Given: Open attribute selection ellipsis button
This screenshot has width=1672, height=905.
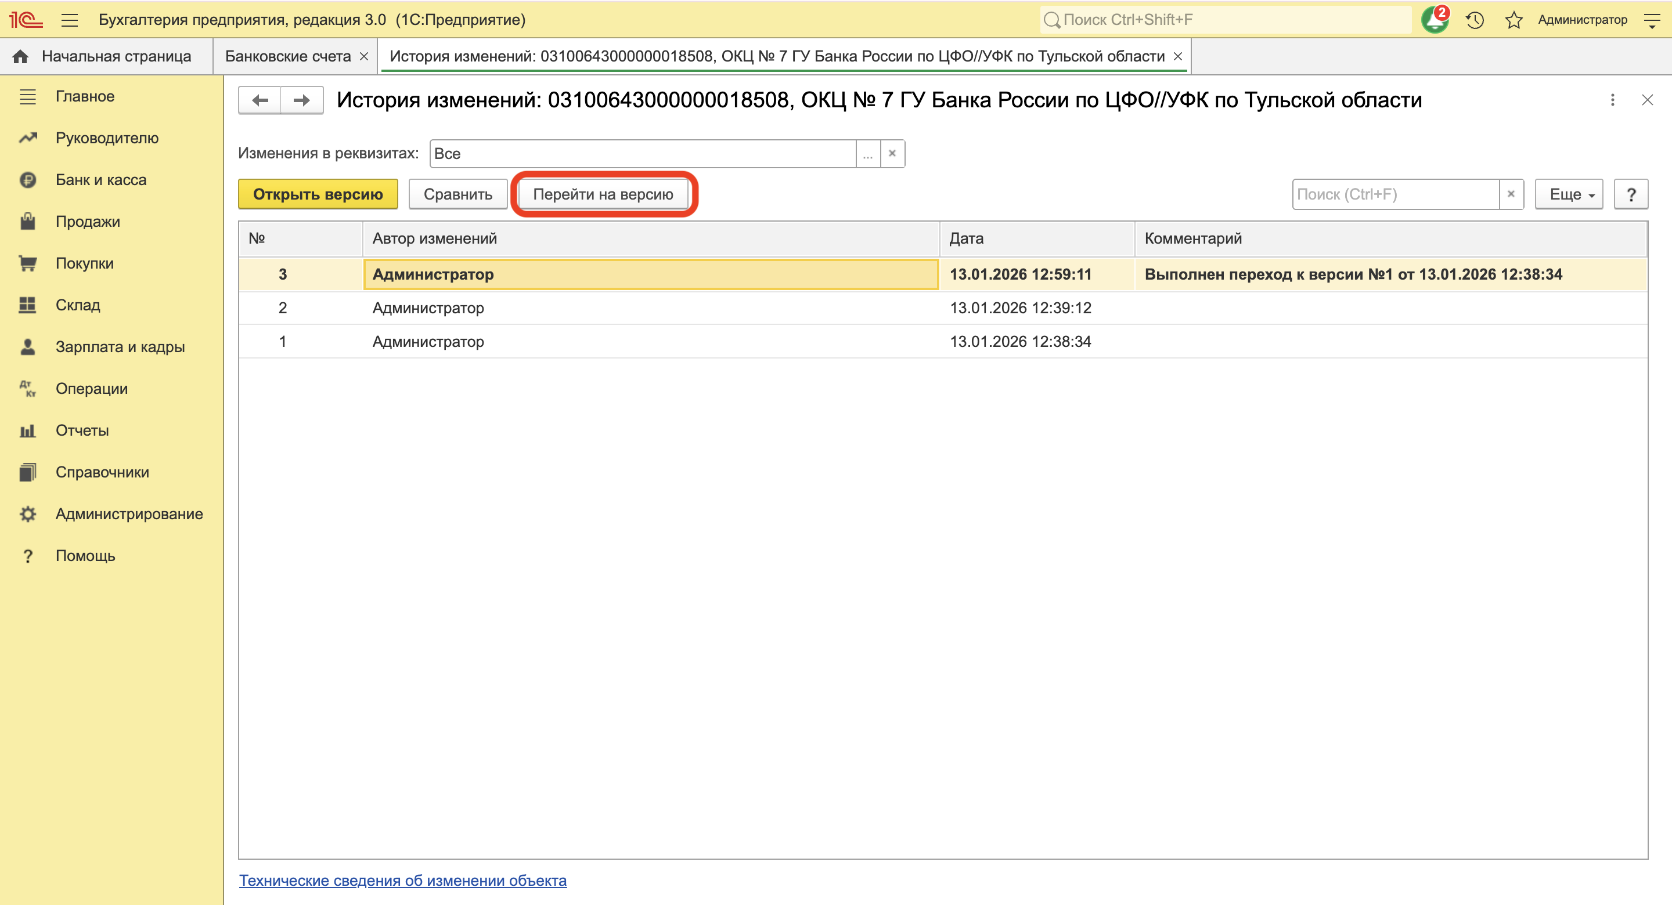Looking at the screenshot, I should [x=868, y=154].
